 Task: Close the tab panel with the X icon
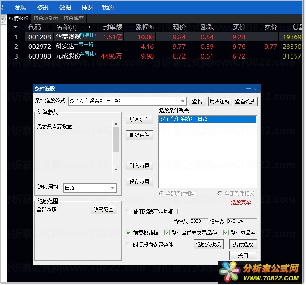click(3, 19)
